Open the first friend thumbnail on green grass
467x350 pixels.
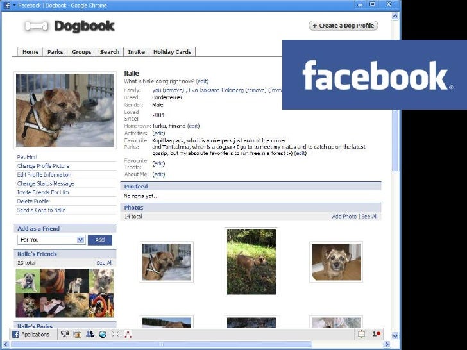point(28,281)
